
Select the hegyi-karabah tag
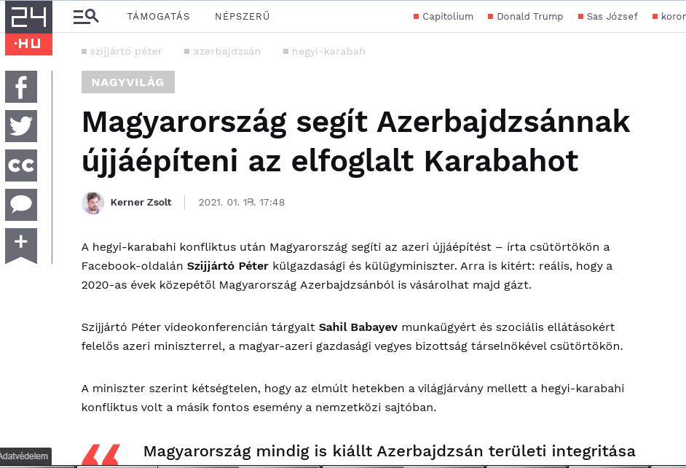pos(324,52)
